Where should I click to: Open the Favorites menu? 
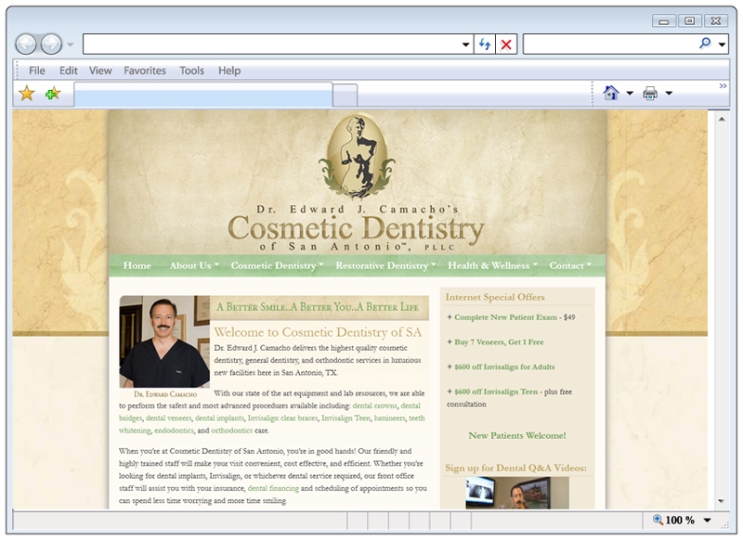[x=145, y=71]
